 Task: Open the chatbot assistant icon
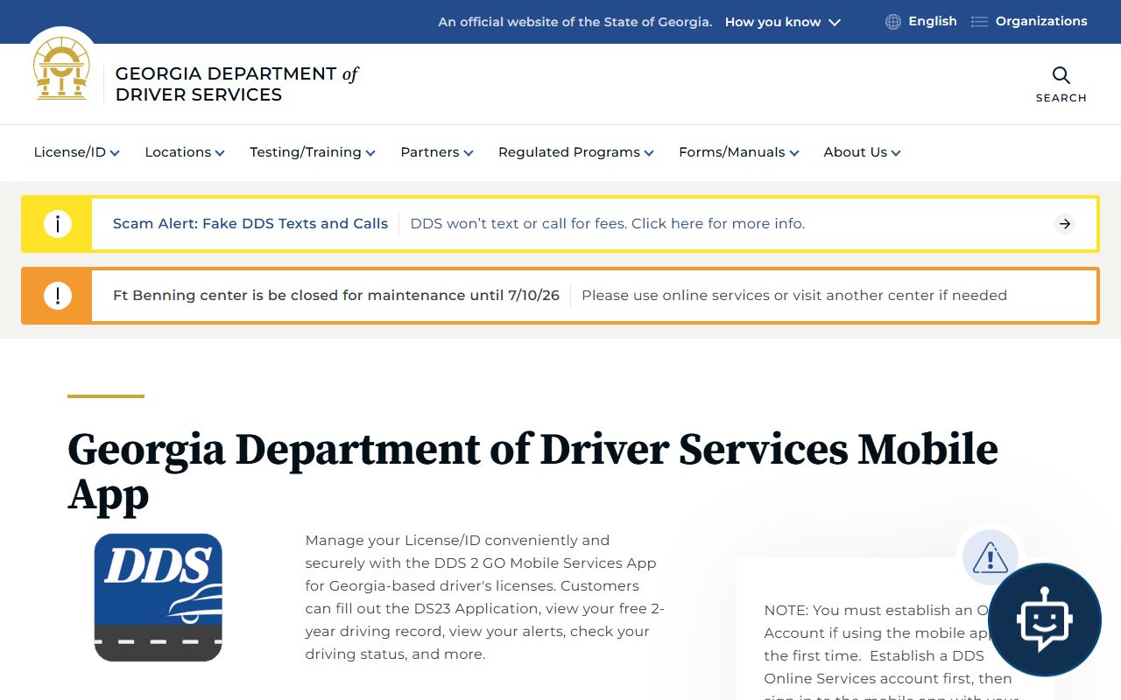click(x=1044, y=619)
